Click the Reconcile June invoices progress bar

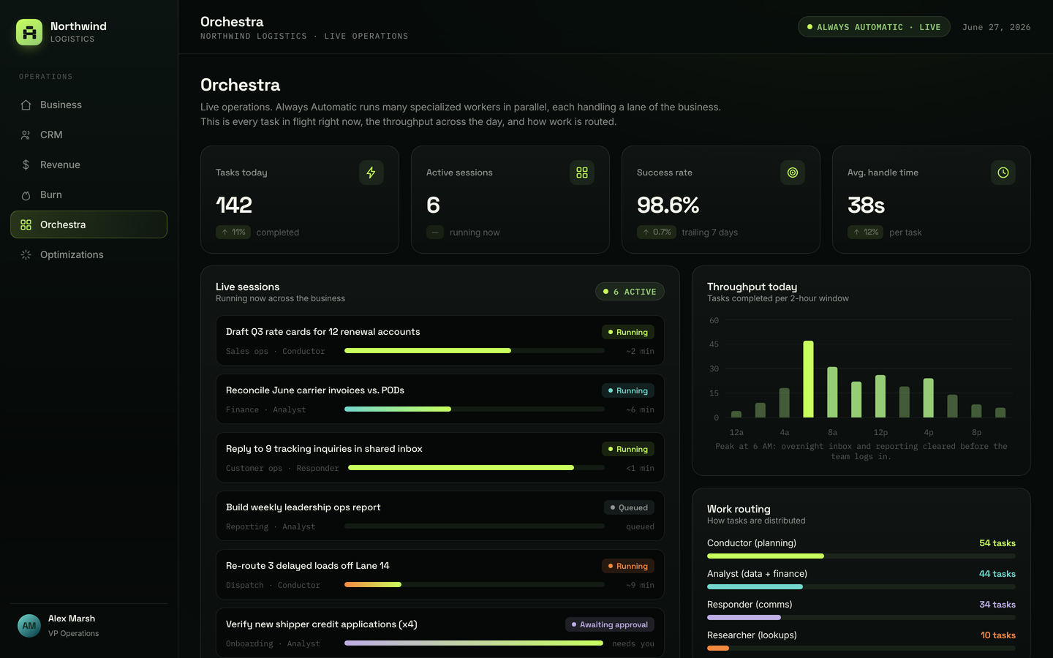pyautogui.click(x=475, y=409)
